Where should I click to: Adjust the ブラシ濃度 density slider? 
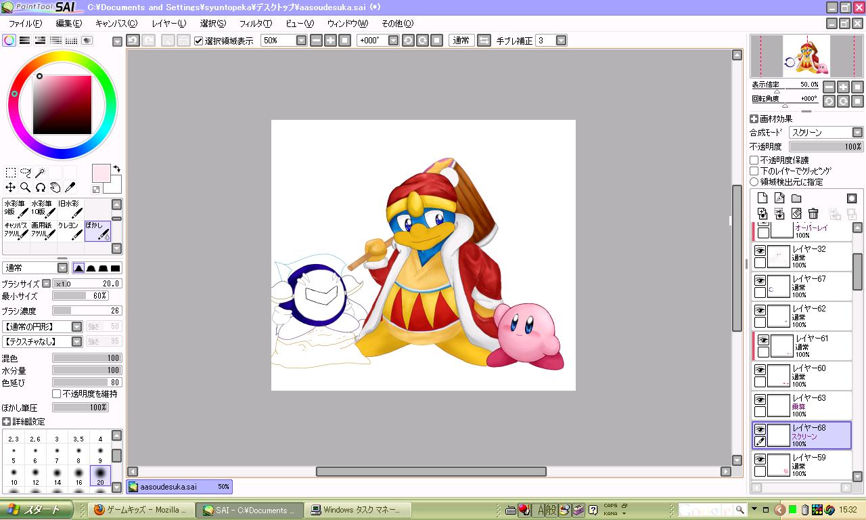tap(87, 311)
